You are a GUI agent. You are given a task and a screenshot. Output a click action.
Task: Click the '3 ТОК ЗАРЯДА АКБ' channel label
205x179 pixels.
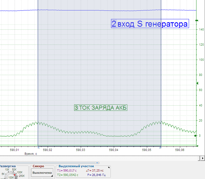pyautogui.click(x=101, y=108)
